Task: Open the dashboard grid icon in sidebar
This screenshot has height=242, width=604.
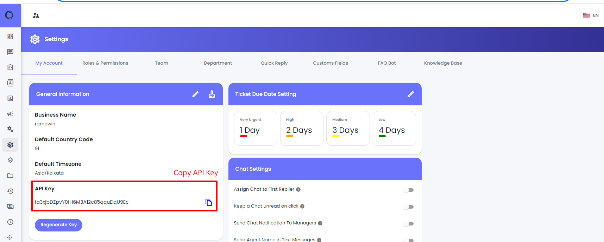Action: 10,37
